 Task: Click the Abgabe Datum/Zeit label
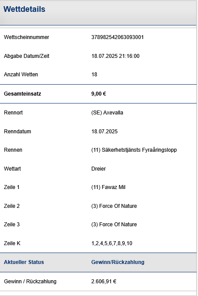coord(27,56)
